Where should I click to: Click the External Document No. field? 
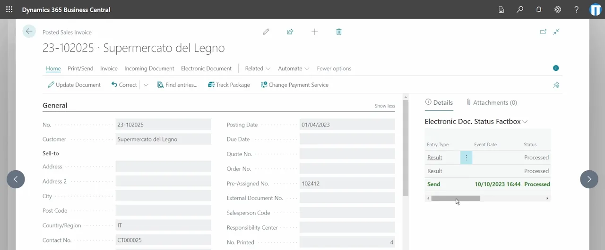tap(347, 198)
